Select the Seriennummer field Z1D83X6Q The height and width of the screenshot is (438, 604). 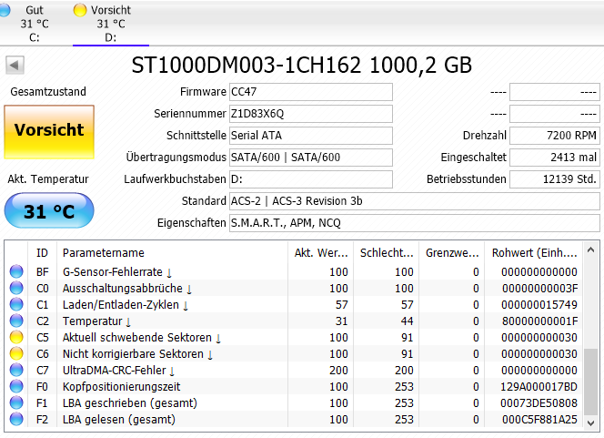[311, 114]
